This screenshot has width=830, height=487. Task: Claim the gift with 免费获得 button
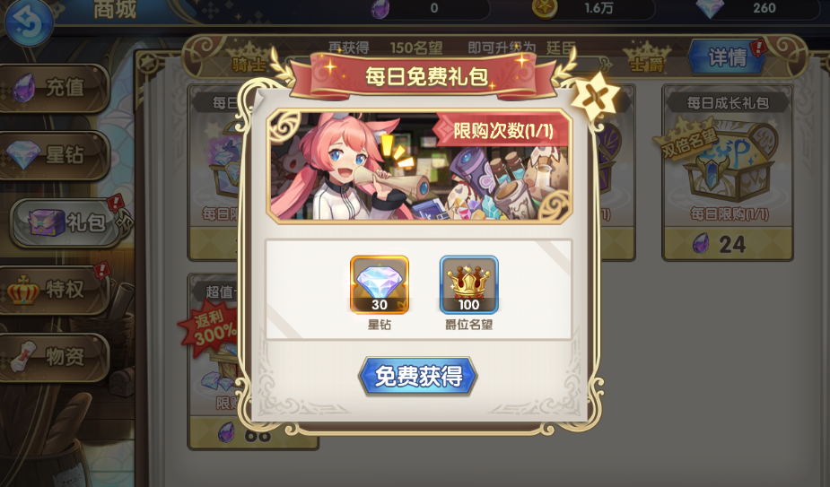[x=418, y=377]
